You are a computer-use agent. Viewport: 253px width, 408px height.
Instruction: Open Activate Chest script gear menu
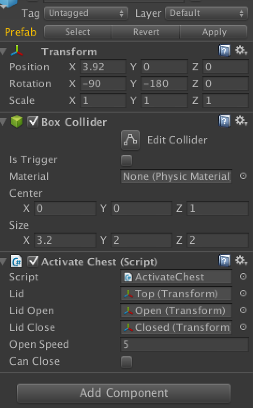241,260
